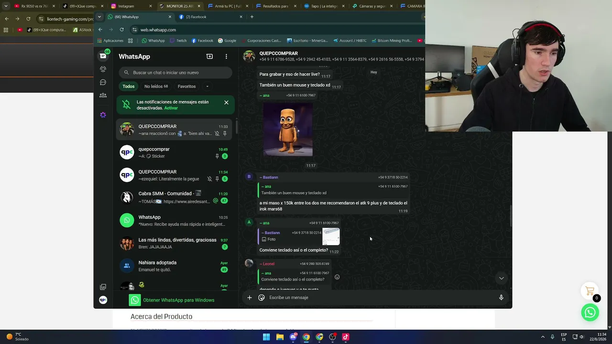The image size is (612, 344).
Task: Start a voice message with the microphone
Action: tap(501, 298)
